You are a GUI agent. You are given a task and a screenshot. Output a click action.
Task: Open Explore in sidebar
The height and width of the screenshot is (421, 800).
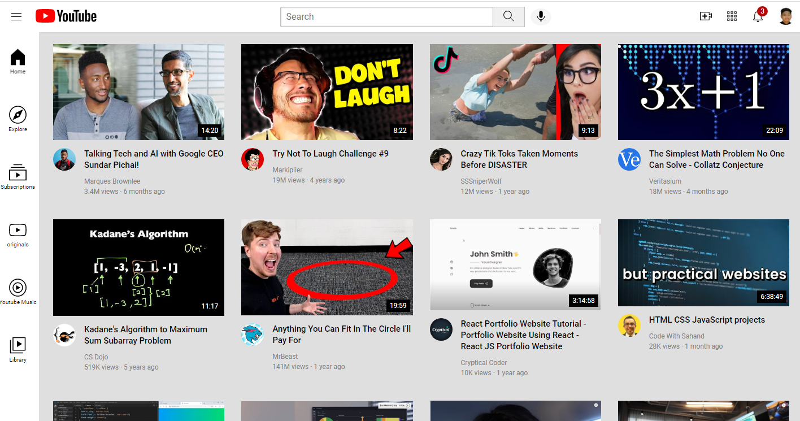click(x=18, y=119)
